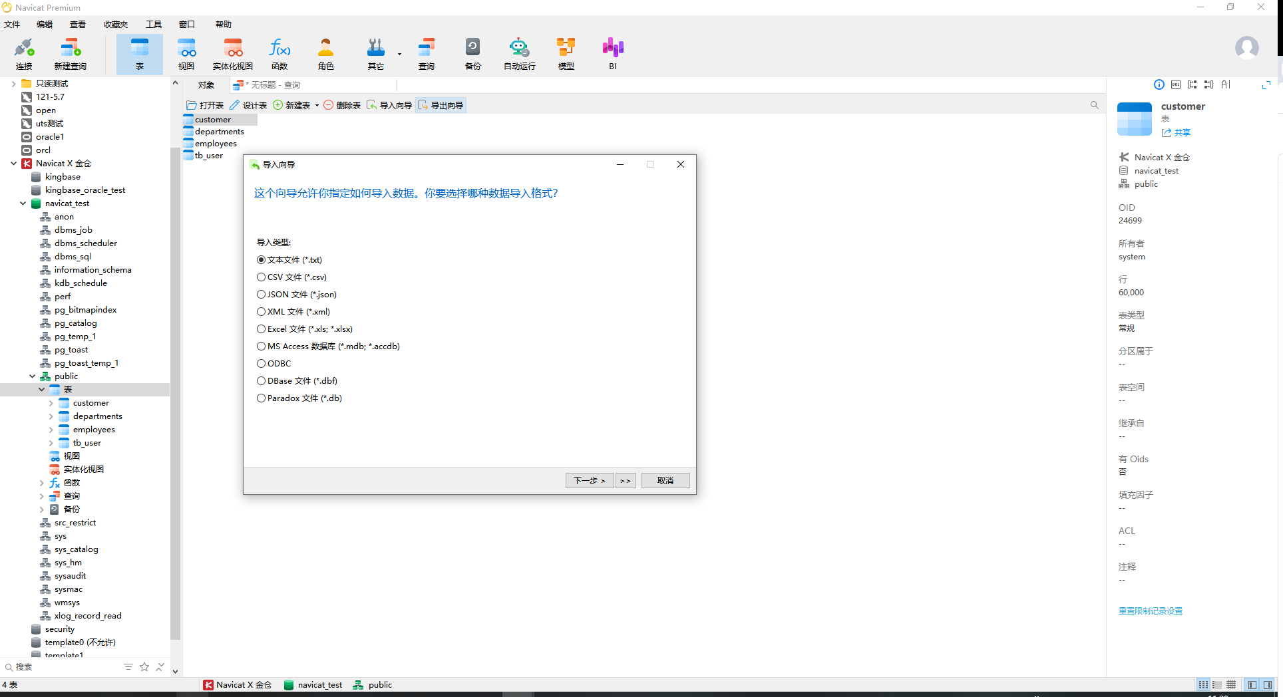This screenshot has height=697, width=1283.
Task: Select DBase 文件 (*.dbf) import type
Action: [x=297, y=381]
